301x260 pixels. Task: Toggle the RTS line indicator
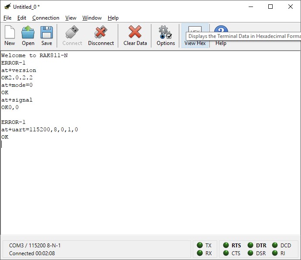click(226, 246)
